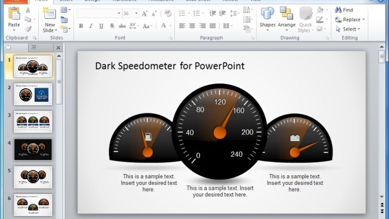Insert a New Slide via its icon

[x=50, y=14]
